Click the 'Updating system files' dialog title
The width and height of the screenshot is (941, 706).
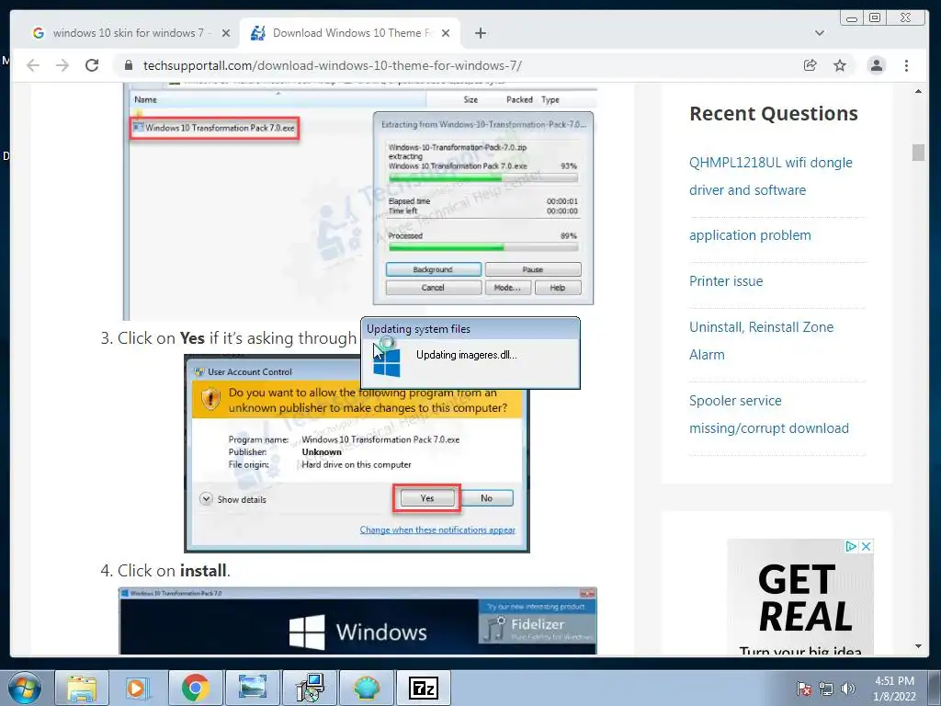coord(418,329)
